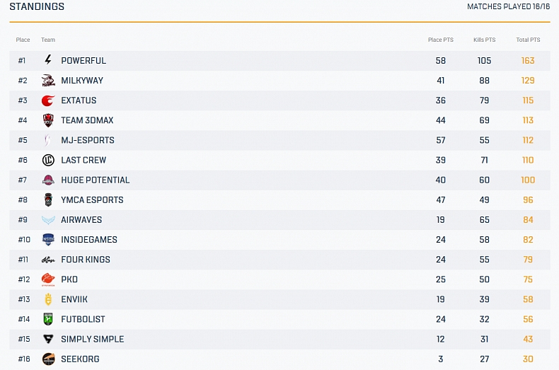Click the FOUR KINGS team logo
The height and width of the screenshot is (370, 559).
48,260
